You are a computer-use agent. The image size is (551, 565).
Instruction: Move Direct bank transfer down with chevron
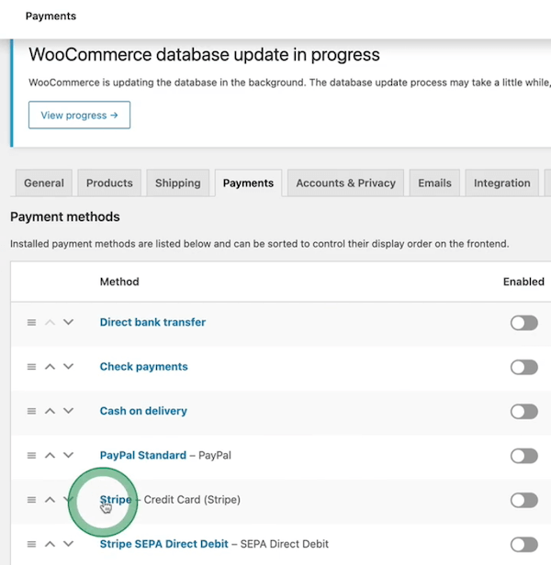click(x=68, y=323)
